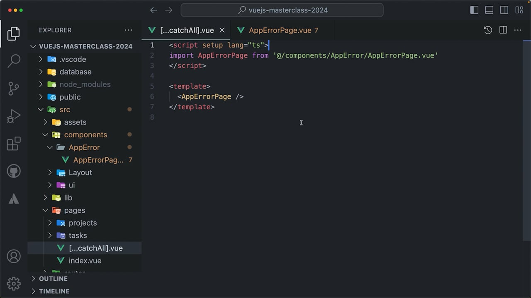This screenshot has height=298, width=531.
Task: Click the opening <template> tag on line 5
Action: (190, 86)
